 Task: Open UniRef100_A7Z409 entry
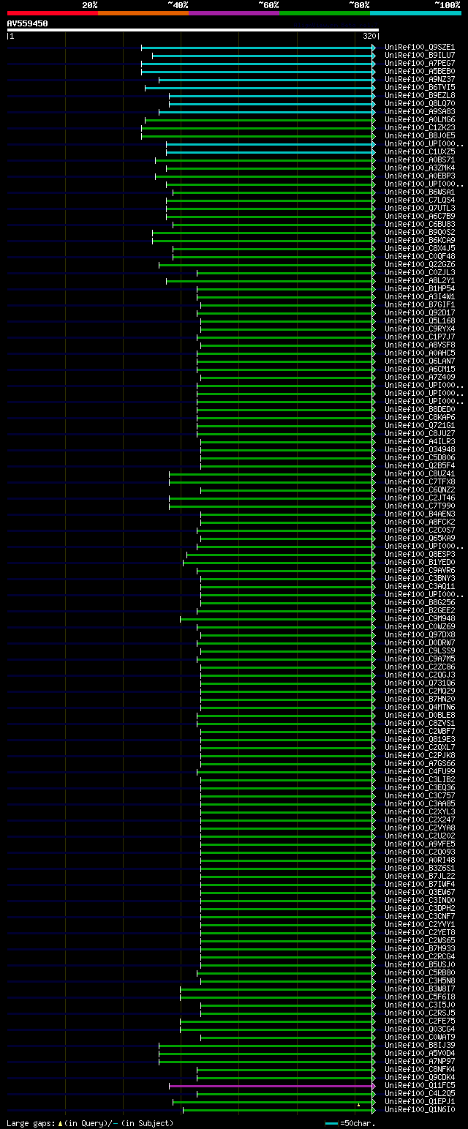point(420,378)
